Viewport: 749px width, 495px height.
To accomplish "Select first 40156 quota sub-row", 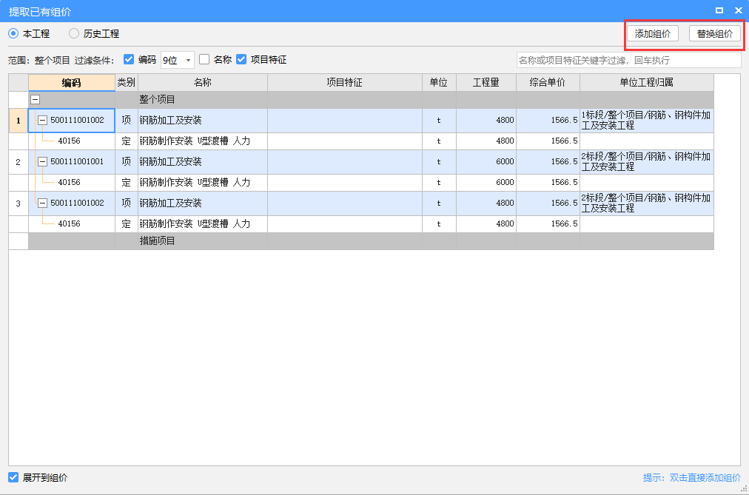I will 69,141.
